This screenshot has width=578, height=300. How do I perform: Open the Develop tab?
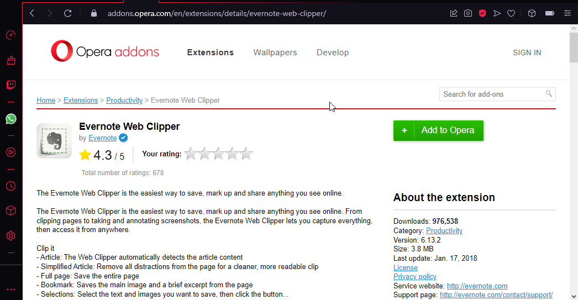333,52
